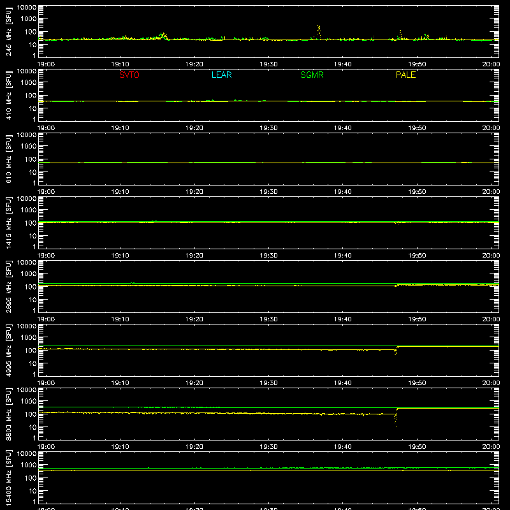Click the 8800 MHz [SFU] axis title
This screenshot has height=510, width=510.
coord(9,414)
